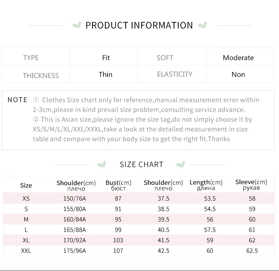Click the PRODUCT INFORMATION heading
The height and width of the screenshot is (271, 279).
point(139,25)
